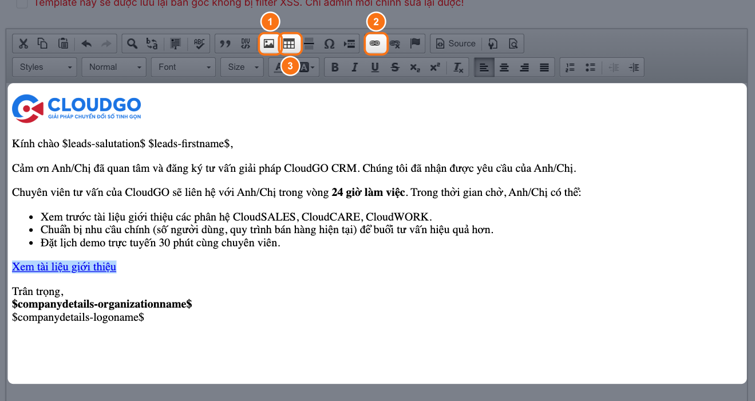Increase the indent
Screen dimensions: 755x401
coord(634,67)
